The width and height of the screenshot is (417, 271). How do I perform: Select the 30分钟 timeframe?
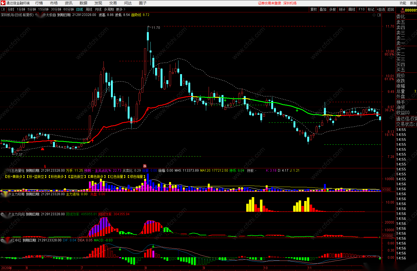click(56, 9)
